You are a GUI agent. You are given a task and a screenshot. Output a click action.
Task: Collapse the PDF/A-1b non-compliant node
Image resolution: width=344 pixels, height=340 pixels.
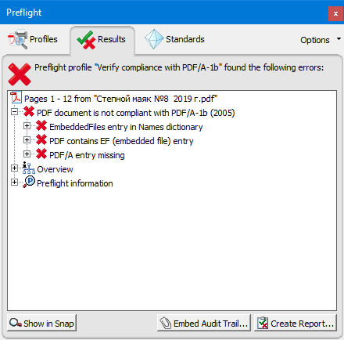click(15, 112)
